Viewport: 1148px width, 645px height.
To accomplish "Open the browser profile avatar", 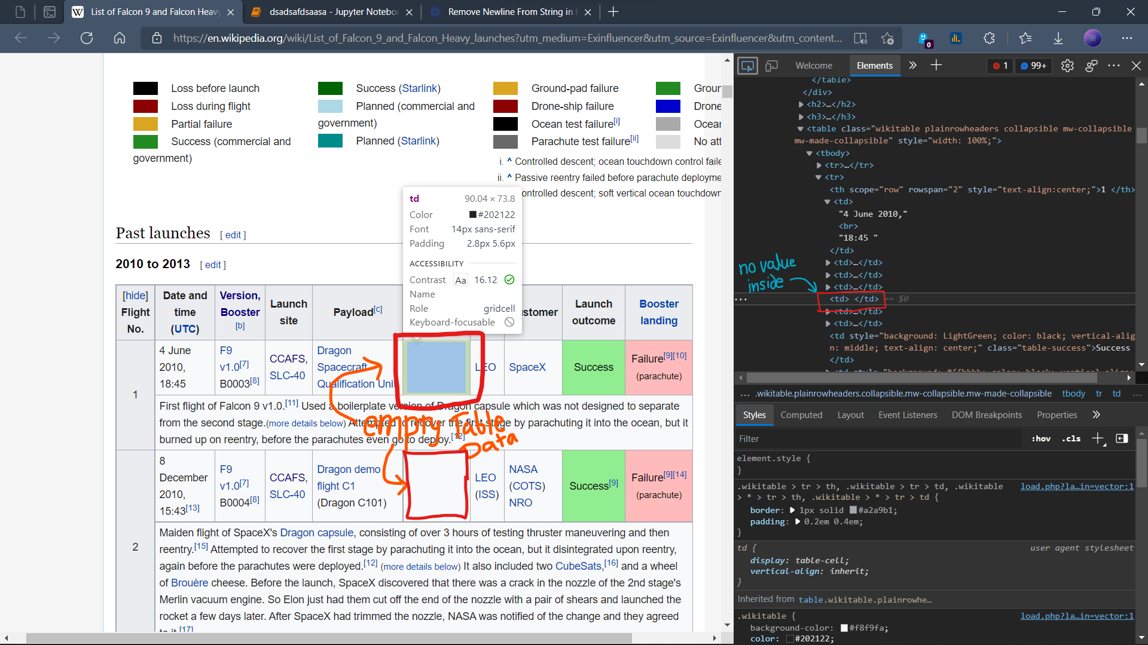I will [1092, 38].
